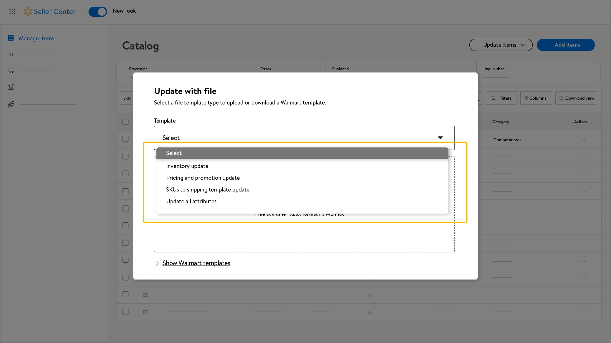Open the bar chart analytics sidebar icon
The image size is (611, 343).
[11, 87]
